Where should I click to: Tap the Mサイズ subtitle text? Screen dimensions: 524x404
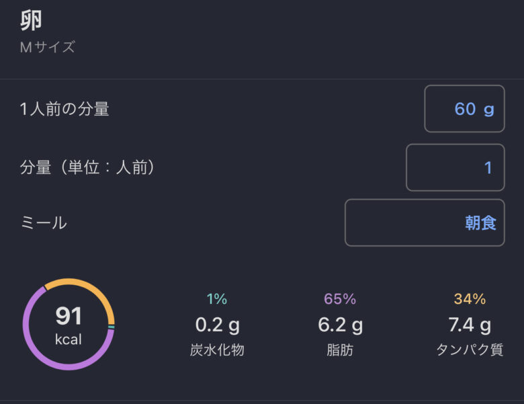pos(48,47)
